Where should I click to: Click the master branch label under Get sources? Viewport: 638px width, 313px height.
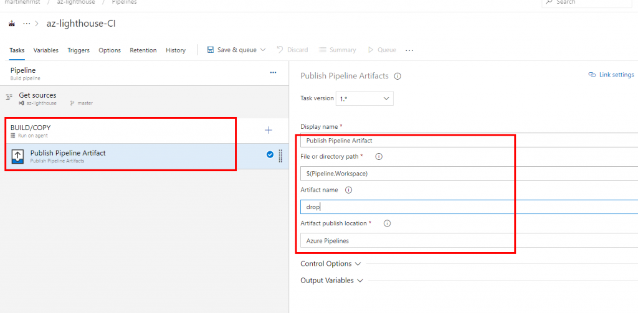[x=82, y=103]
